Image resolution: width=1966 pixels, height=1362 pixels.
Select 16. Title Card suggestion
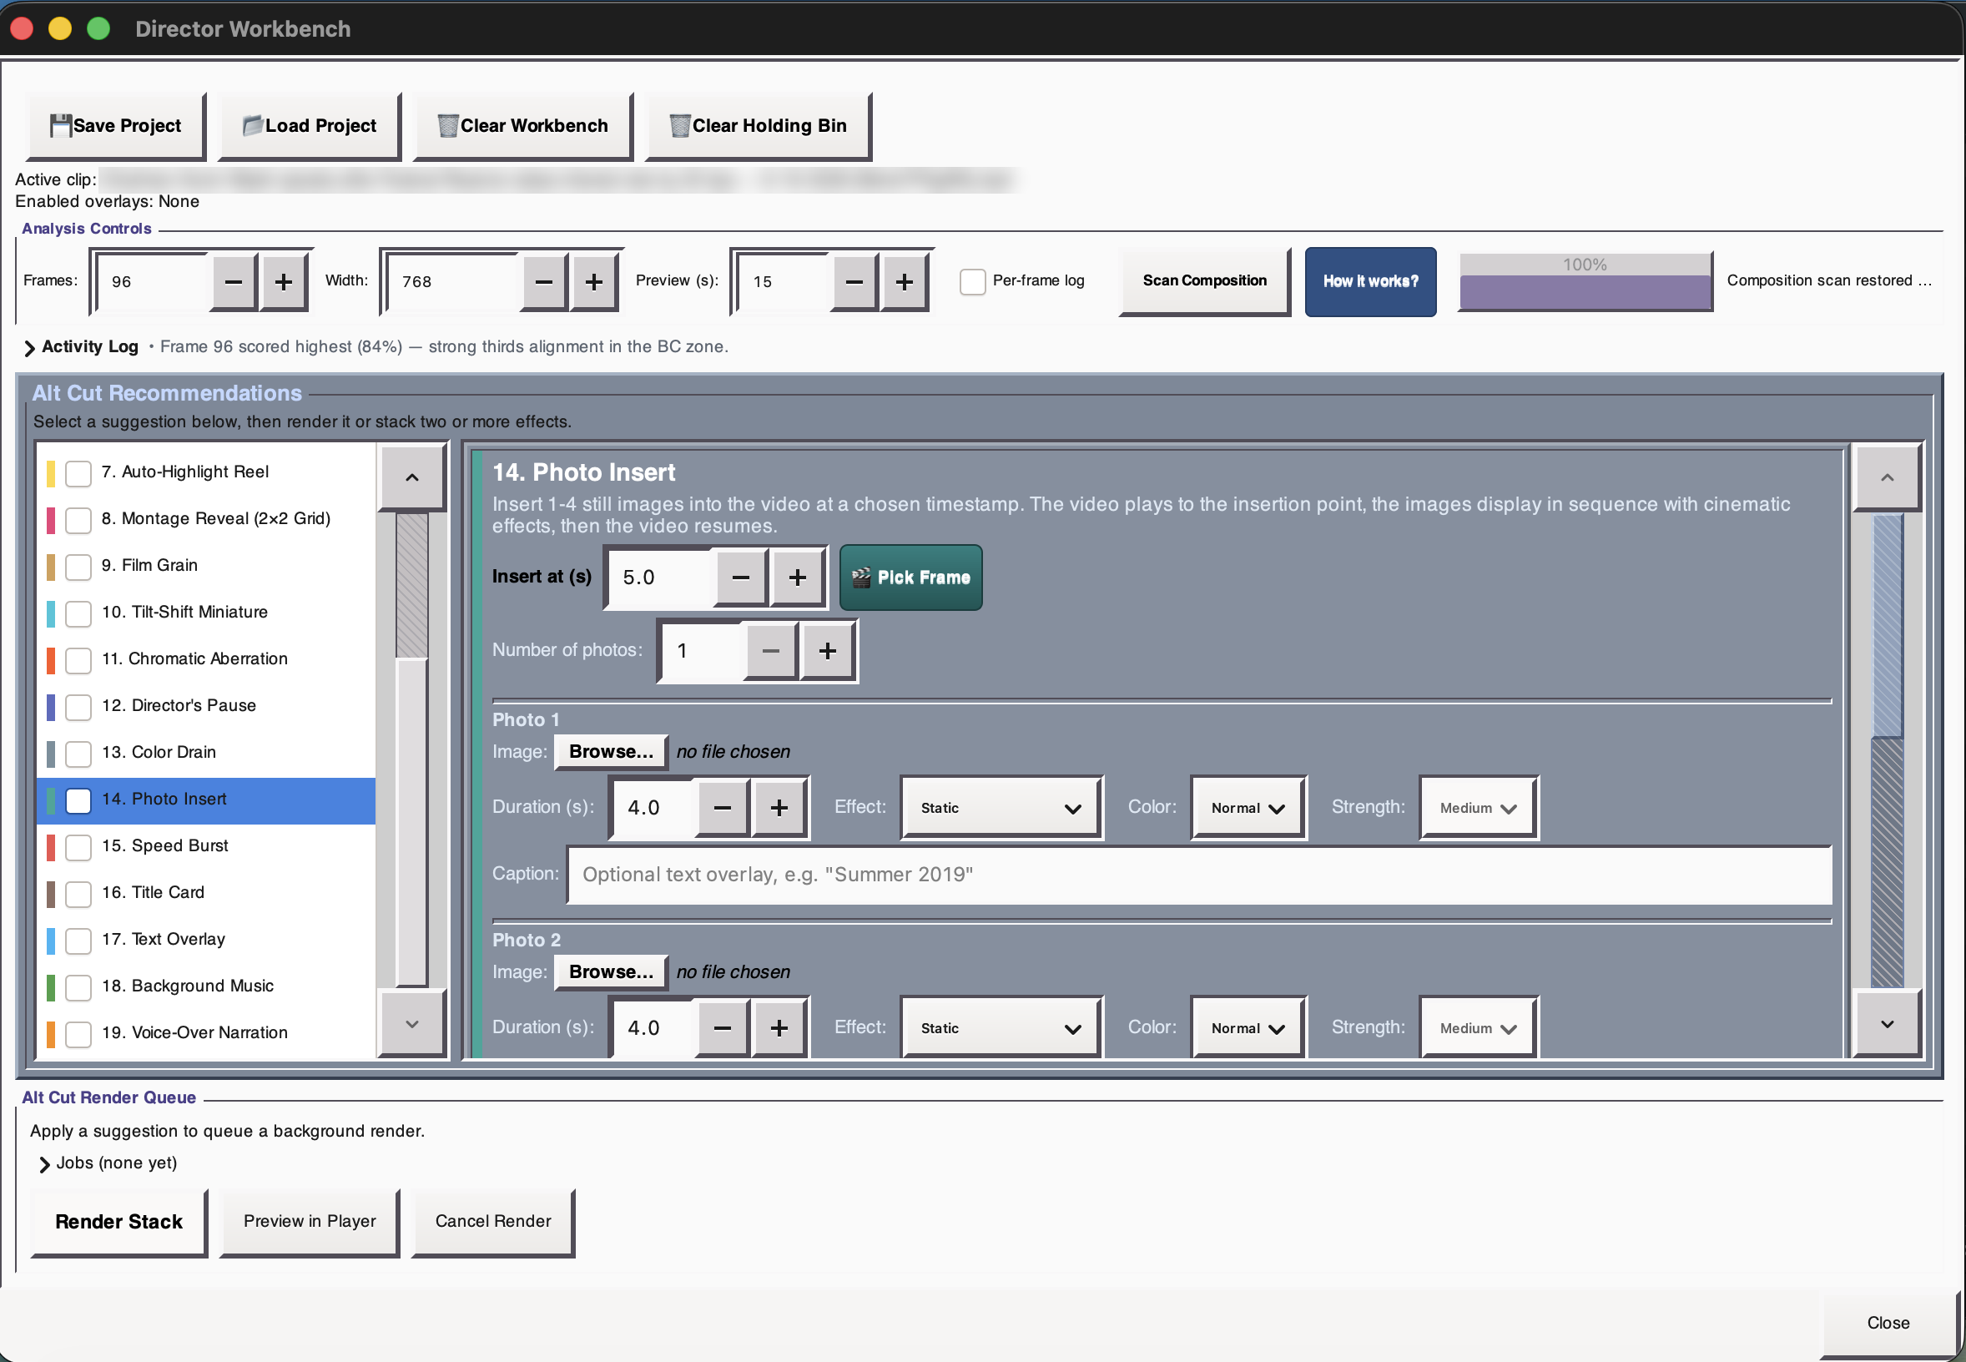click(205, 893)
